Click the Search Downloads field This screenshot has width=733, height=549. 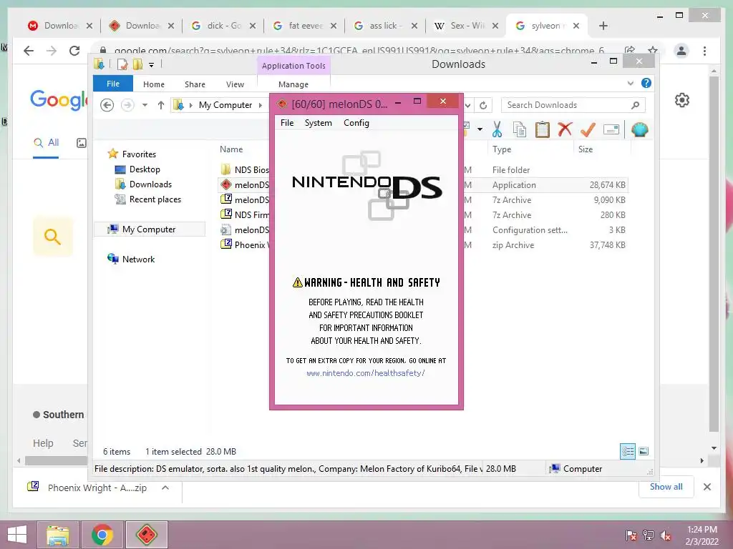pos(573,105)
